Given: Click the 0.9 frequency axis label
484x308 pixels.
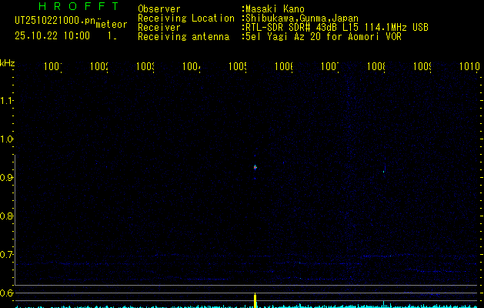Looking at the screenshot, I should pyautogui.click(x=6, y=177).
